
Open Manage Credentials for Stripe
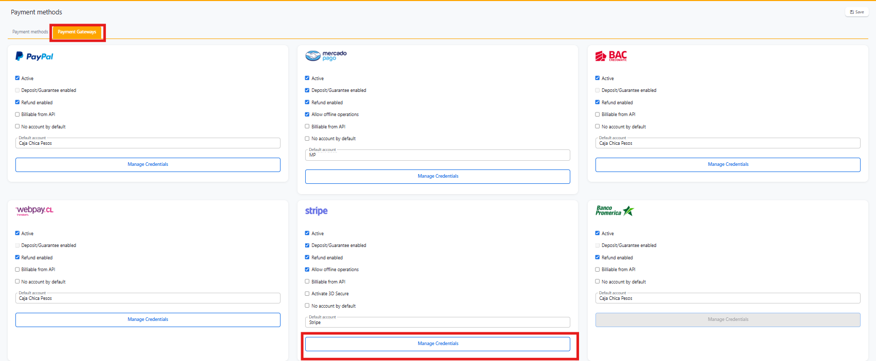438,344
